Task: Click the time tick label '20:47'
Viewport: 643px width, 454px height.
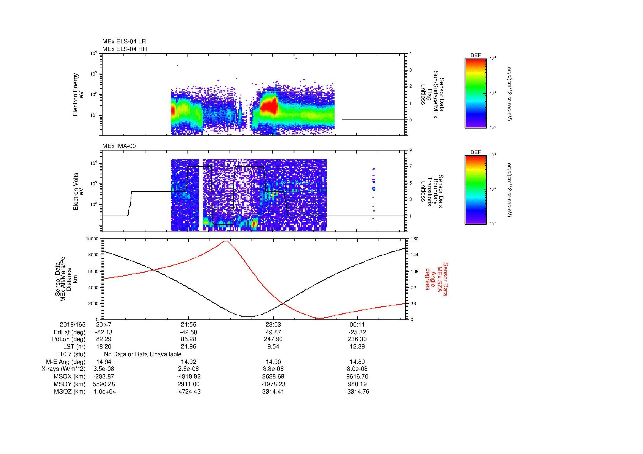Action: tap(104, 324)
